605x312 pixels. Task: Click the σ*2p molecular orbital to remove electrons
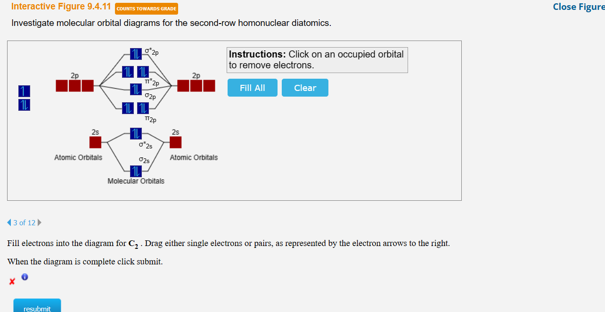click(x=136, y=53)
